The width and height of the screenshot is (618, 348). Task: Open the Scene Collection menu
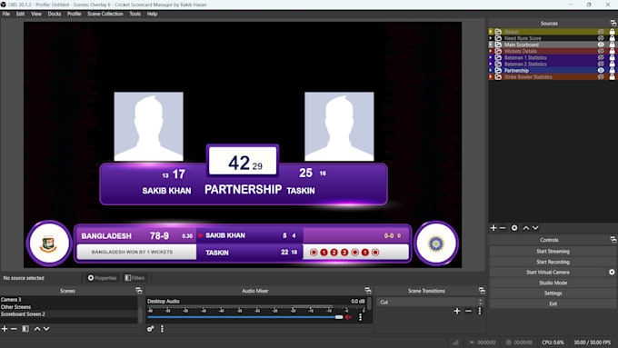tap(105, 14)
